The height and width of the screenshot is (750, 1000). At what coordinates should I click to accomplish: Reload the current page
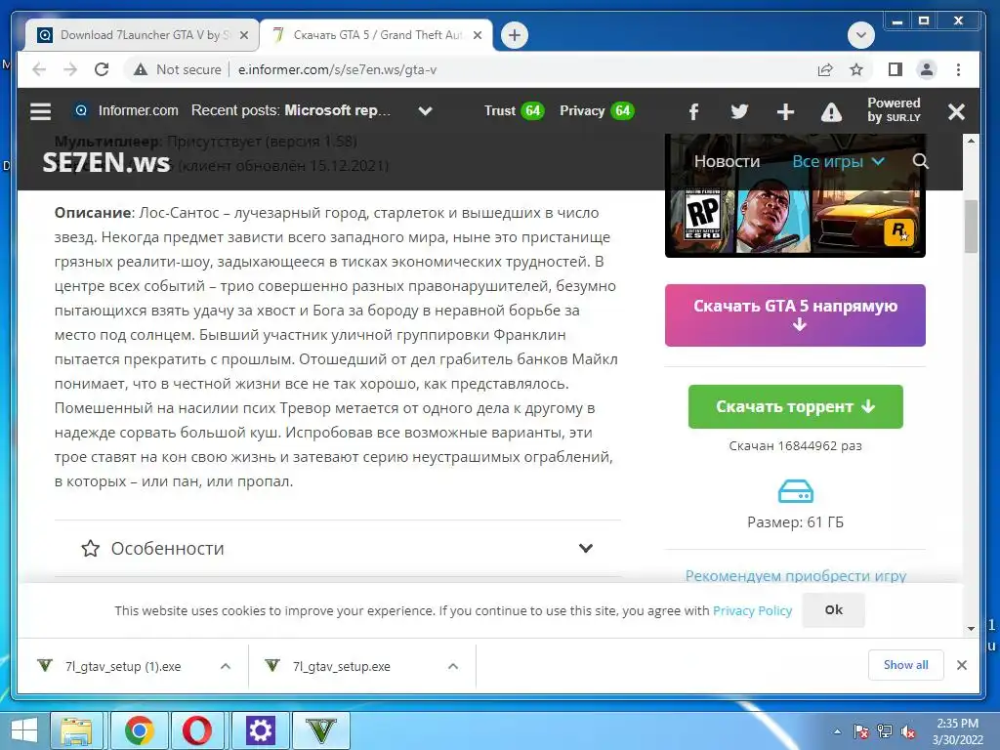tap(102, 69)
